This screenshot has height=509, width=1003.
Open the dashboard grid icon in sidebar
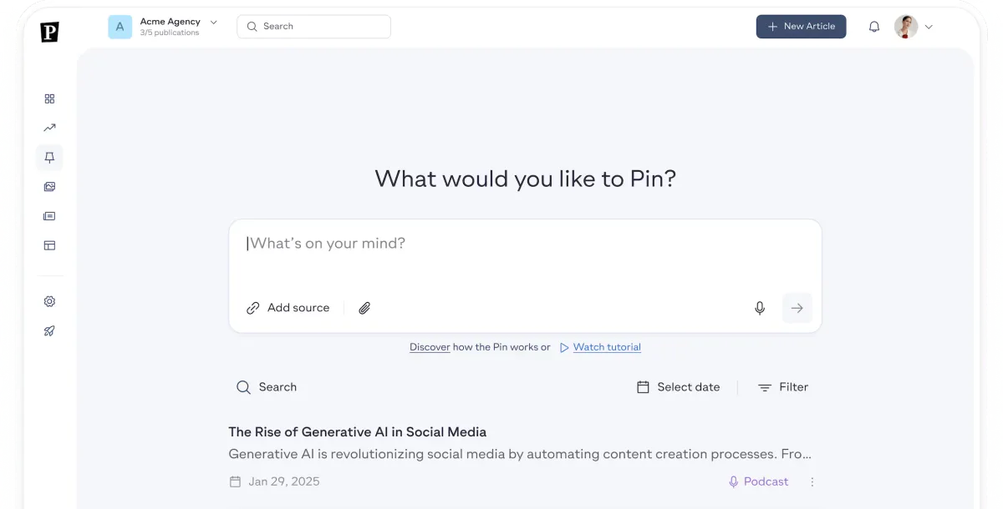click(49, 98)
